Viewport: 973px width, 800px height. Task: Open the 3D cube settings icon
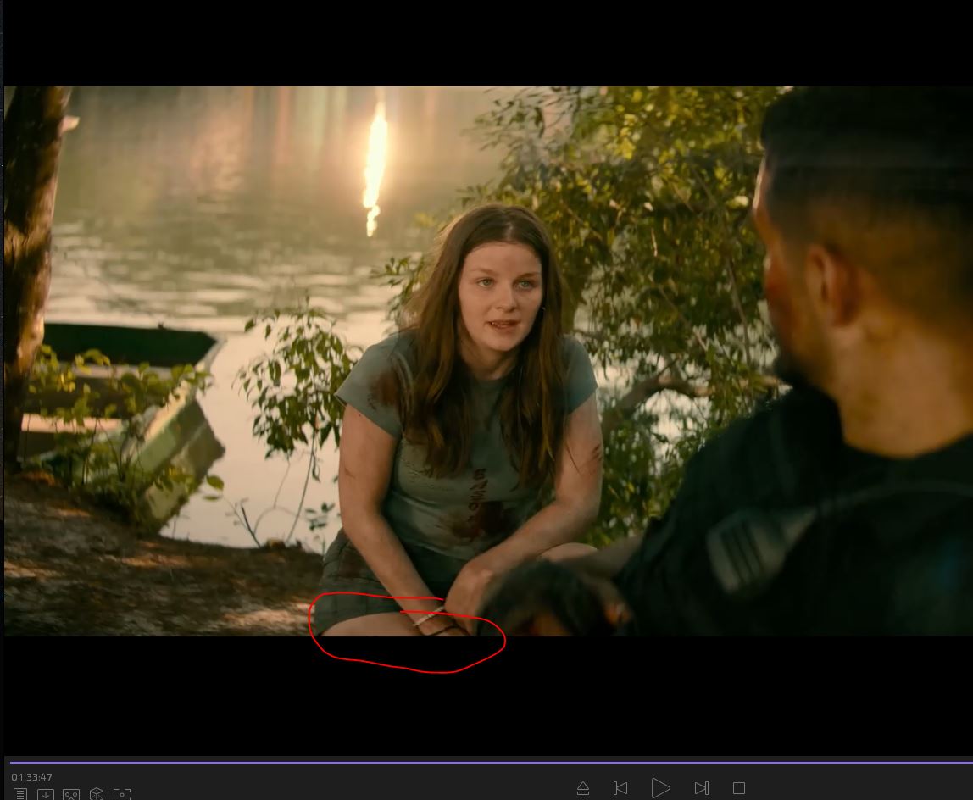[97, 794]
